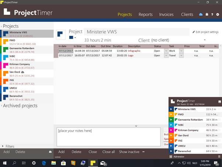222x167 pixels.
Task: Click Close button in entries footer
Action: tap(93, 152)
